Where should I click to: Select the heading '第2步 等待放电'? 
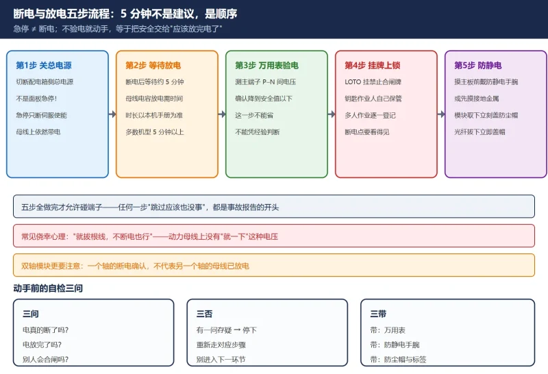(153, 65)
